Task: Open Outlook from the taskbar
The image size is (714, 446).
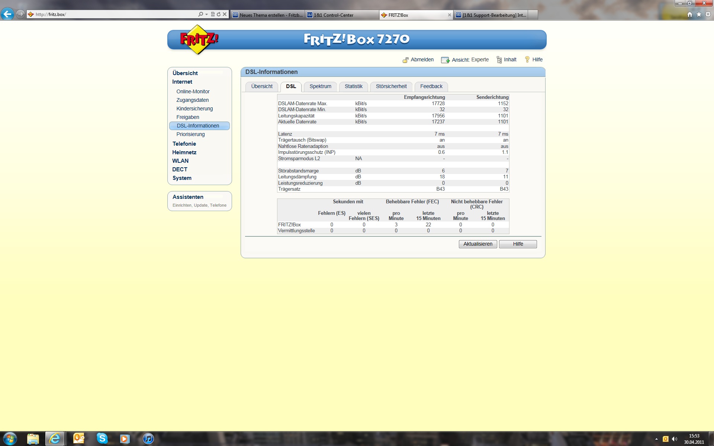Action: tap(79, 439)
